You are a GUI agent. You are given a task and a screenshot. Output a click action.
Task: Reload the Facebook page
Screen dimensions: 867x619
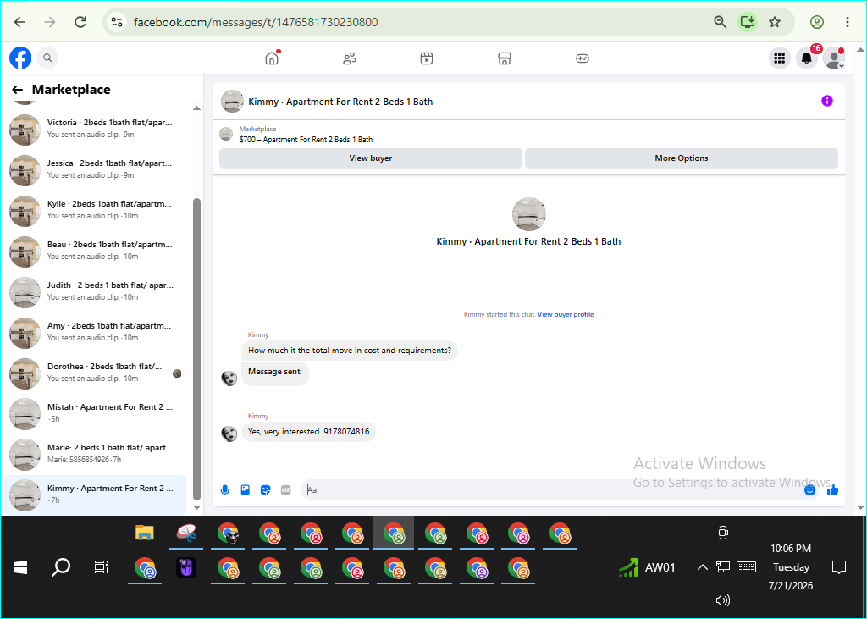point(80,22)
